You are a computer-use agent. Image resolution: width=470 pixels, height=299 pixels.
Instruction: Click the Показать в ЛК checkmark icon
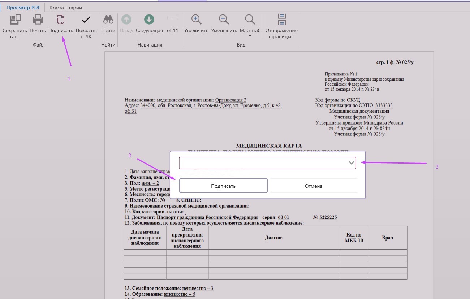click(86, 19)
